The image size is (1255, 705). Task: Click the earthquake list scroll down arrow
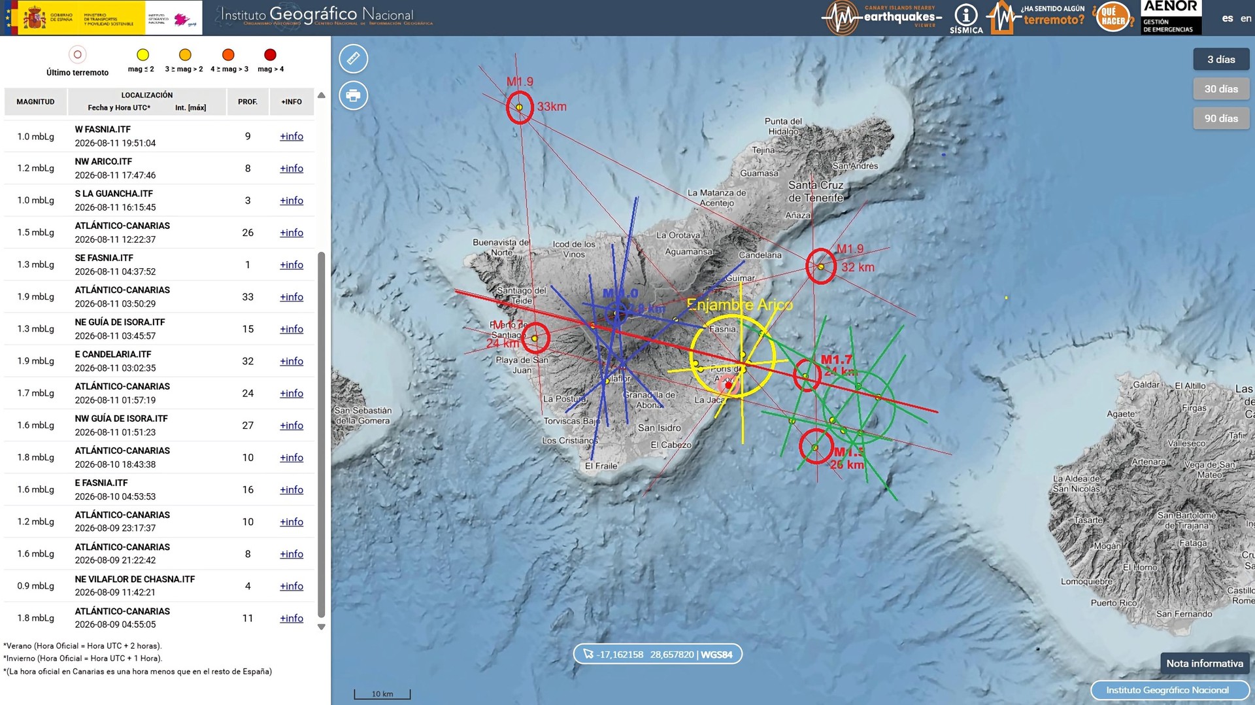click(x=321, y=627)
